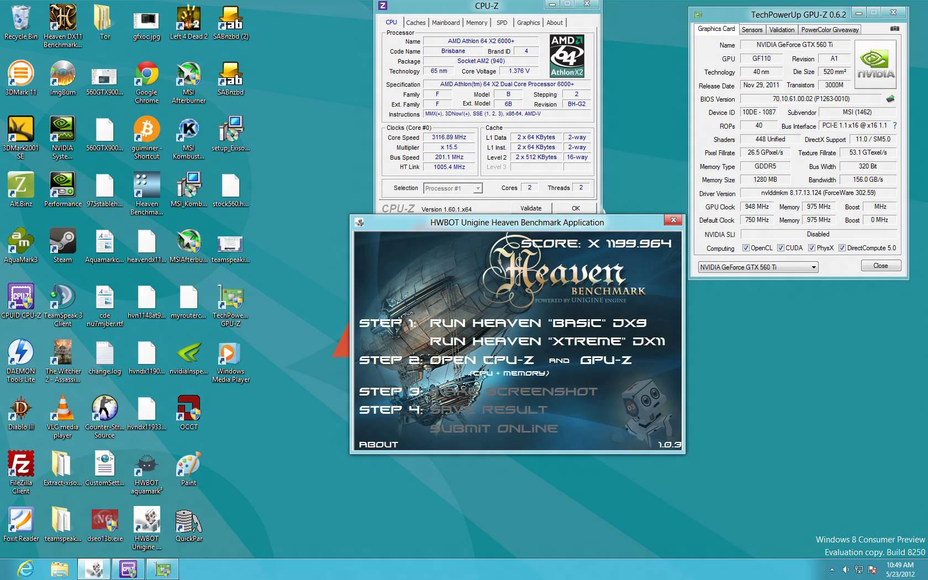Open Alt.Binz desktop shortcut
Image resolution: width=928 pixels, height=580 pixels.
(21, 190)
